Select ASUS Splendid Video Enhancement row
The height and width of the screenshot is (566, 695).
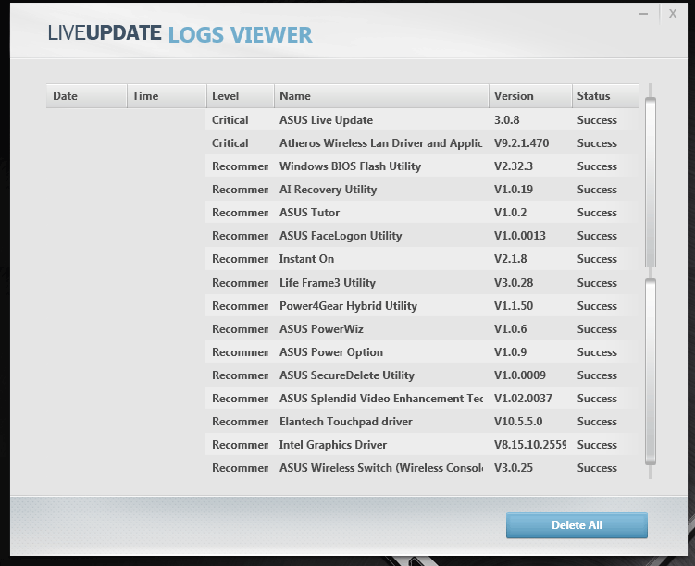421,399
